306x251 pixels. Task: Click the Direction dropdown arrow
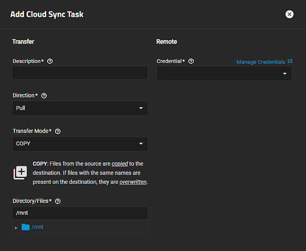[x=141, y=108]
